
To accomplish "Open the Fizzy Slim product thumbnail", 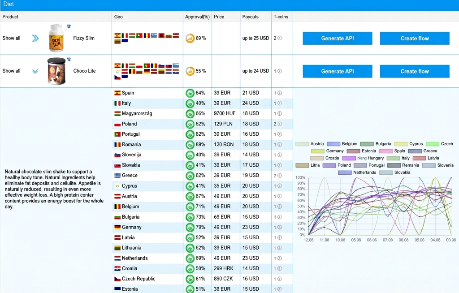I will coord(56,38).
